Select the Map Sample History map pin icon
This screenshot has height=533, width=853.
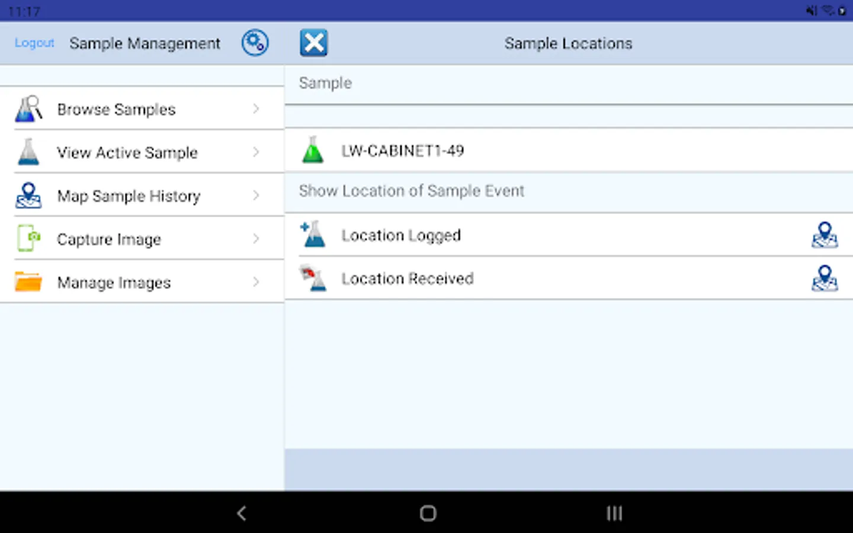[x=27, y=195]
